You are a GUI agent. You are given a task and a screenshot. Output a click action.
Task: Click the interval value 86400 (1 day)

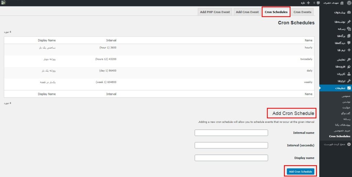click(x=108, y=71)
